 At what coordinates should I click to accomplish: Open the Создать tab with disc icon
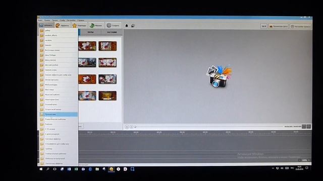(x=113, y=26)
